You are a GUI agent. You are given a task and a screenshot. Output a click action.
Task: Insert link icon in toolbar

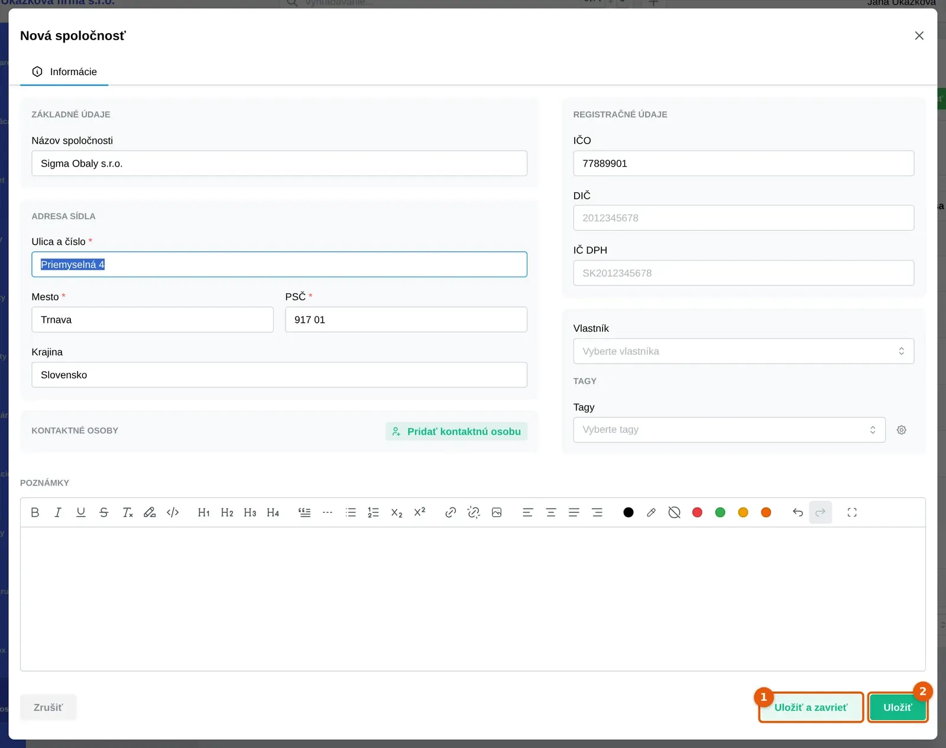(x=451, y=513)
